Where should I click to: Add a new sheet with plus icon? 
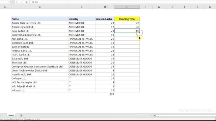coord(21,115)
